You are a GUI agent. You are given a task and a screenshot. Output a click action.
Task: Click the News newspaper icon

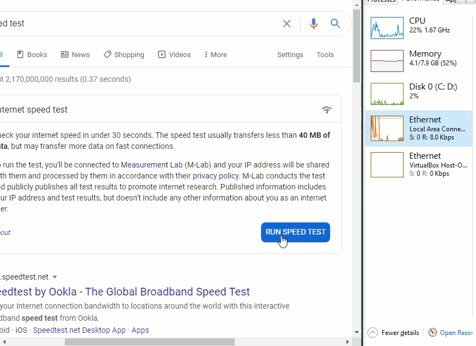(65, 54)
